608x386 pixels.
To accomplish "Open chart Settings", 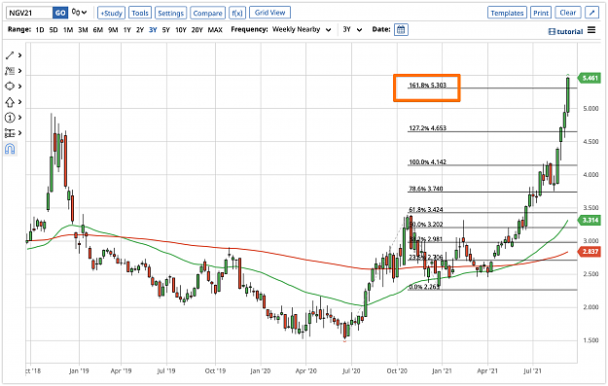I will [170, 13].
